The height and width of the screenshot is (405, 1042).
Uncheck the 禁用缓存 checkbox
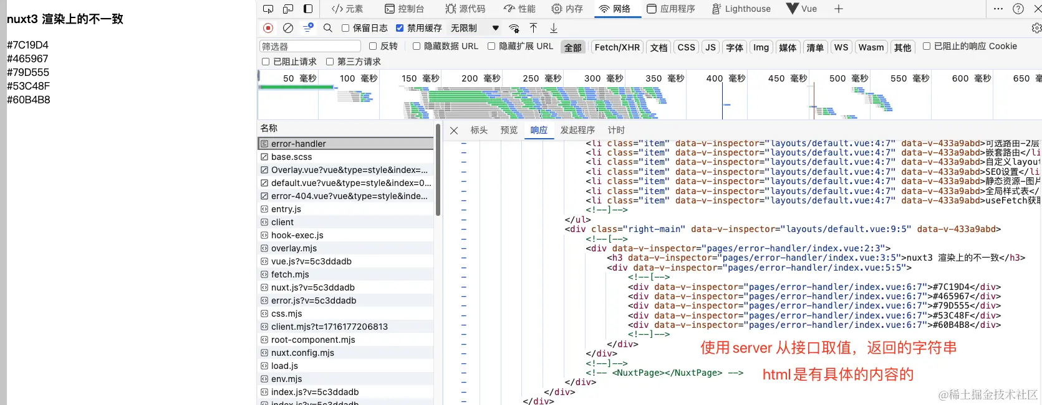400,28
